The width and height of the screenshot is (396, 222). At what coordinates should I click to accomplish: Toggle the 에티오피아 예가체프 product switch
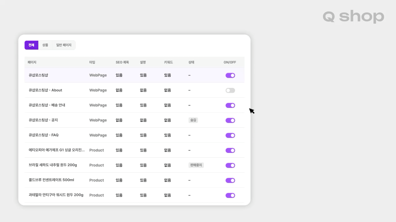230,150
